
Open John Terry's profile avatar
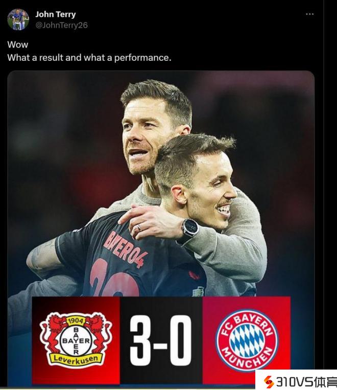[x=18, y=19]
